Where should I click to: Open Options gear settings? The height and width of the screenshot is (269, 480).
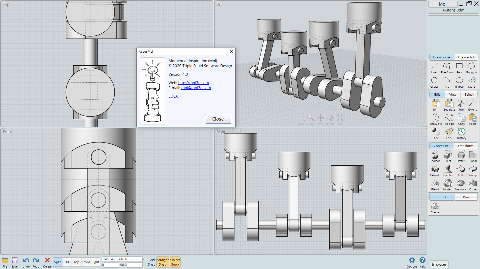[x=412, y=263]
